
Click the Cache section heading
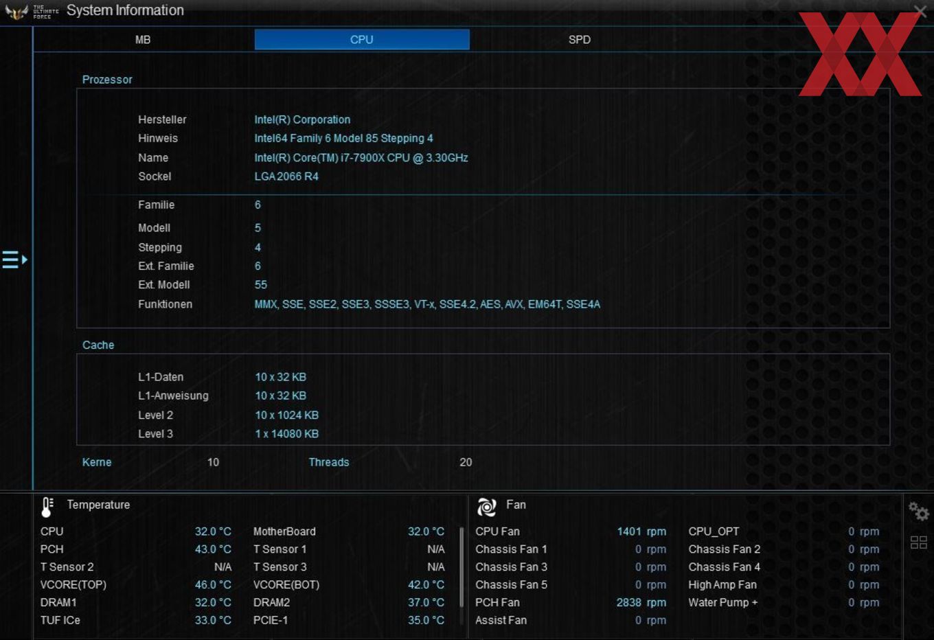coord(98,345)
